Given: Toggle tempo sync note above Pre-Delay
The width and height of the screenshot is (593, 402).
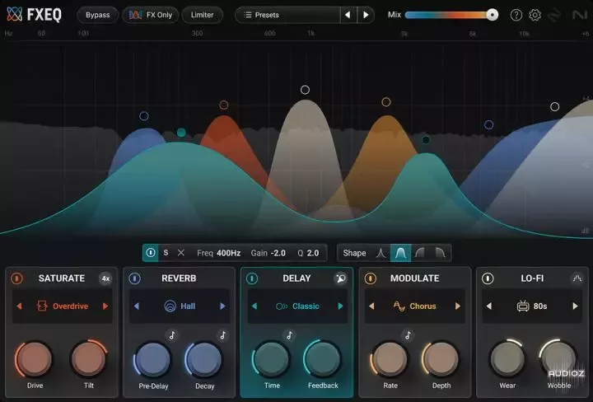Looking at the screenshot, I should coord(172,335).
